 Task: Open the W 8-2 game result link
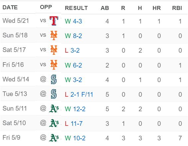[74, 36]
